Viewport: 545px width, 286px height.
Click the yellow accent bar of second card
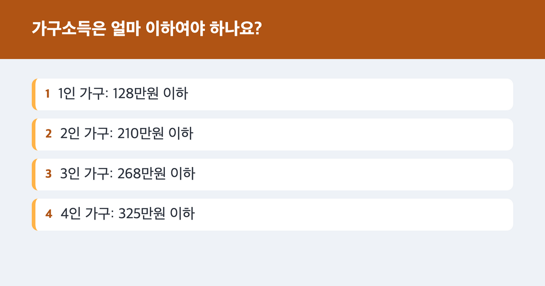(x=34, y=134)
